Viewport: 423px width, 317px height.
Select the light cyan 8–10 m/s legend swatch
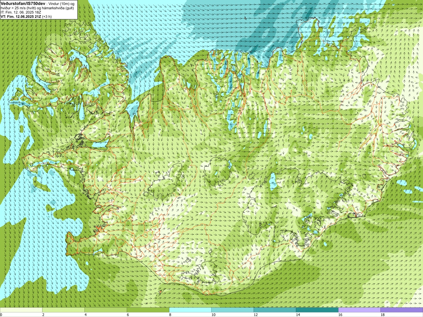tap(190, 310)
